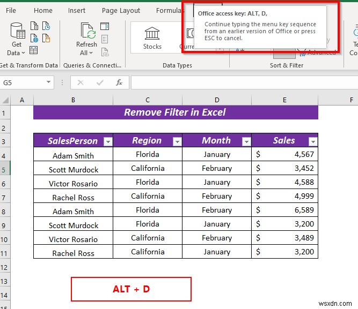This screenshot has height=309, width=358.
Task: Click the greyed Properties icon
Action: pos(105,39)
